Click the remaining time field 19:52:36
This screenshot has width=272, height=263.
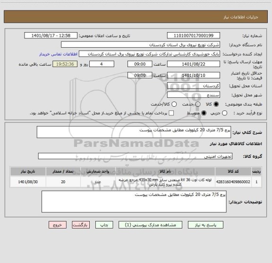point(65,64)
